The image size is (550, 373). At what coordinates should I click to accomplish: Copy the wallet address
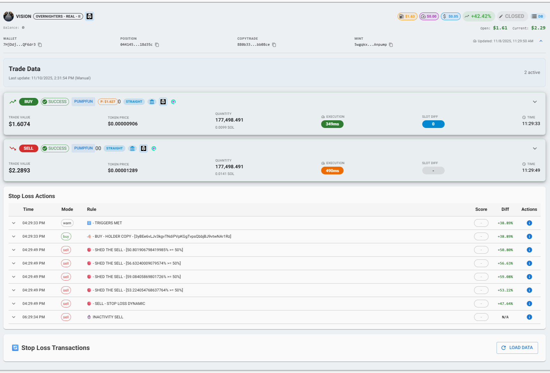40,45
